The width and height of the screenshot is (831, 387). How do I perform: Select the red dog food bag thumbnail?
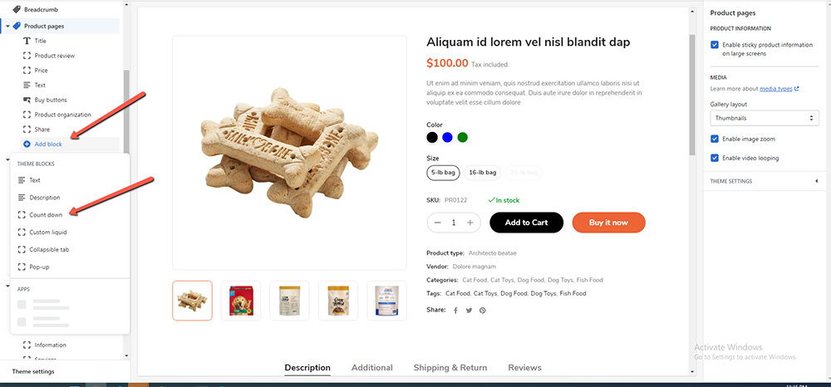point(241,301)
